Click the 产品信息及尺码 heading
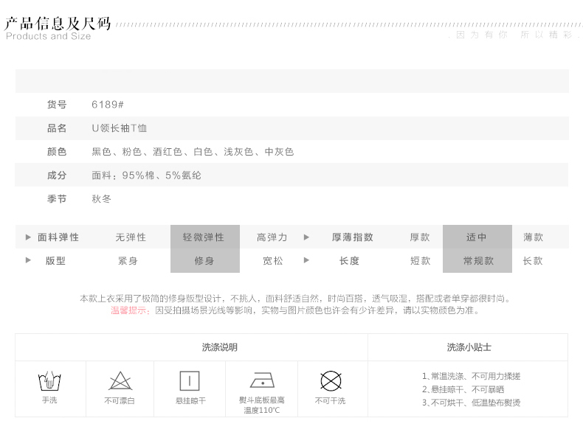583x435 pixels. [x=58, y=24]
